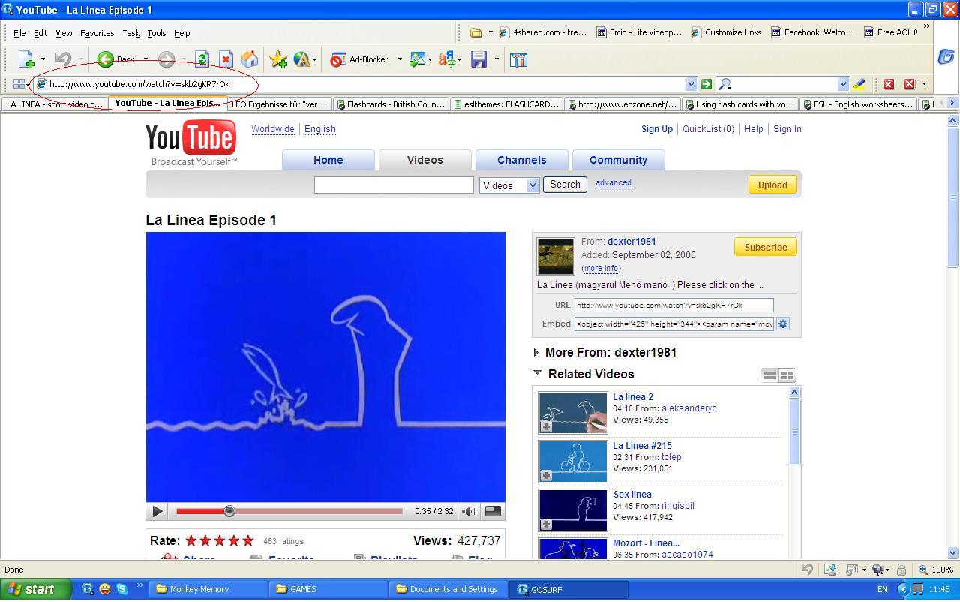Image resolution: width=960 pixels, height=602 pixels.
Task: Click the YouTube Search button
Action: click(x=565, y=185)
